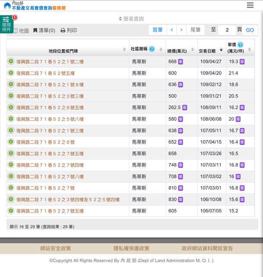Go to 首筆 first page

pyautogui.click(x=158, y=30)
